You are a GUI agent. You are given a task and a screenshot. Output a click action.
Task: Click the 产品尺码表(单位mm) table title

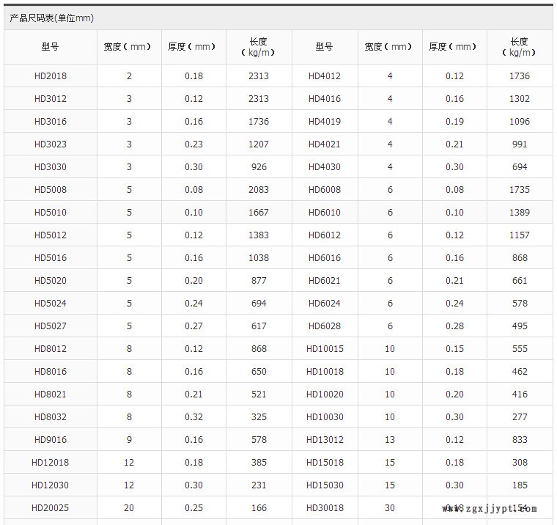[51, 18]
